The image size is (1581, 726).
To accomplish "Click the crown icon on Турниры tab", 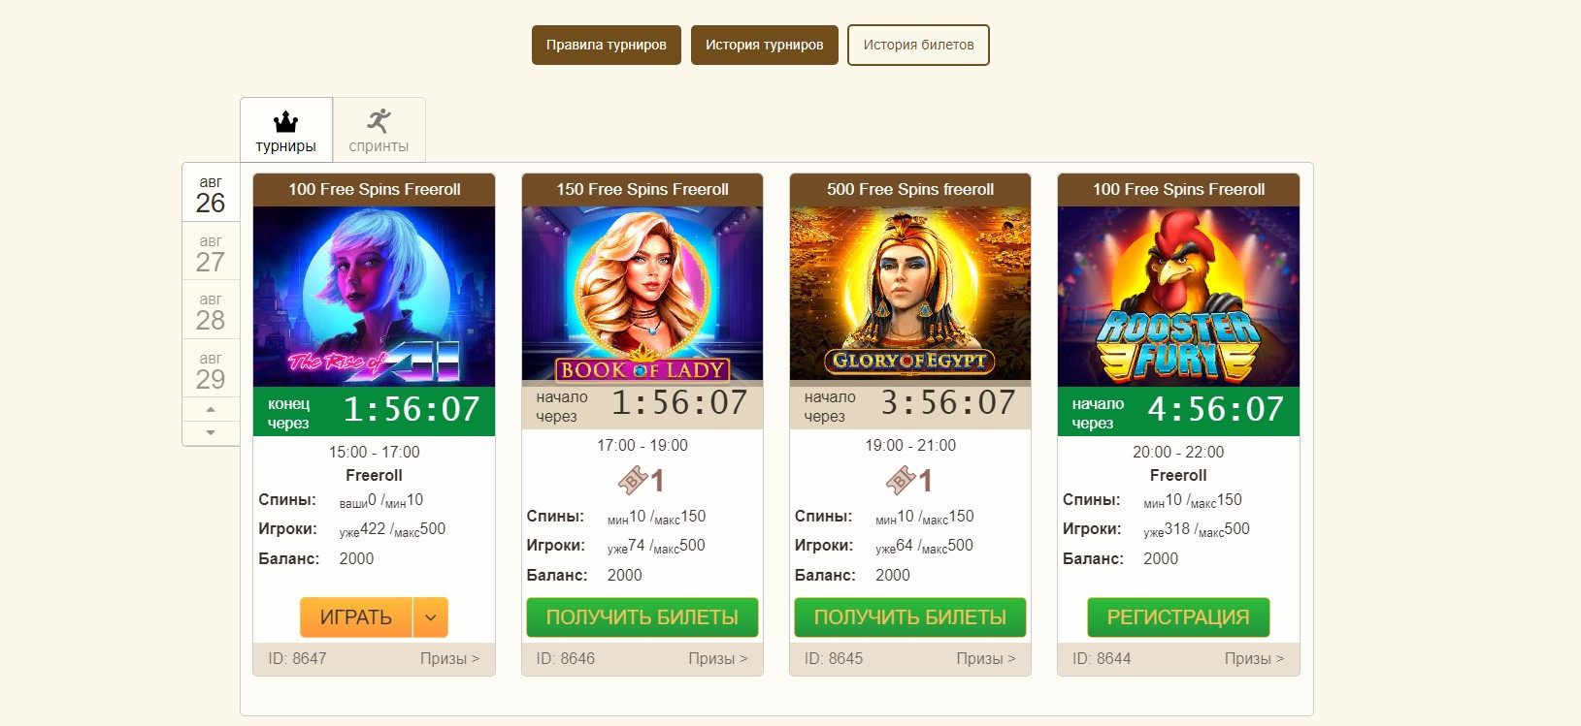I will 285,122.
